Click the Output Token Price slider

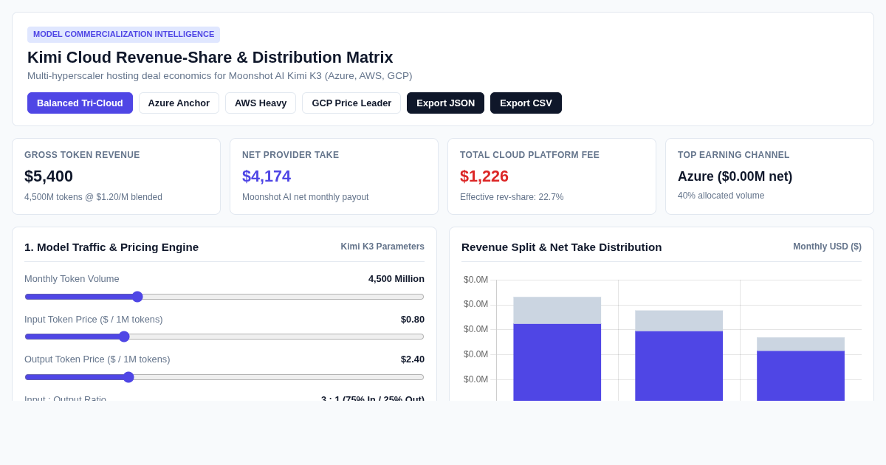click(224, 377)
